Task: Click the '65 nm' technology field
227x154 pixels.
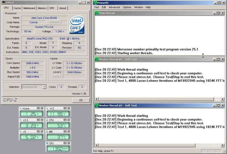Action: [28, 31]
